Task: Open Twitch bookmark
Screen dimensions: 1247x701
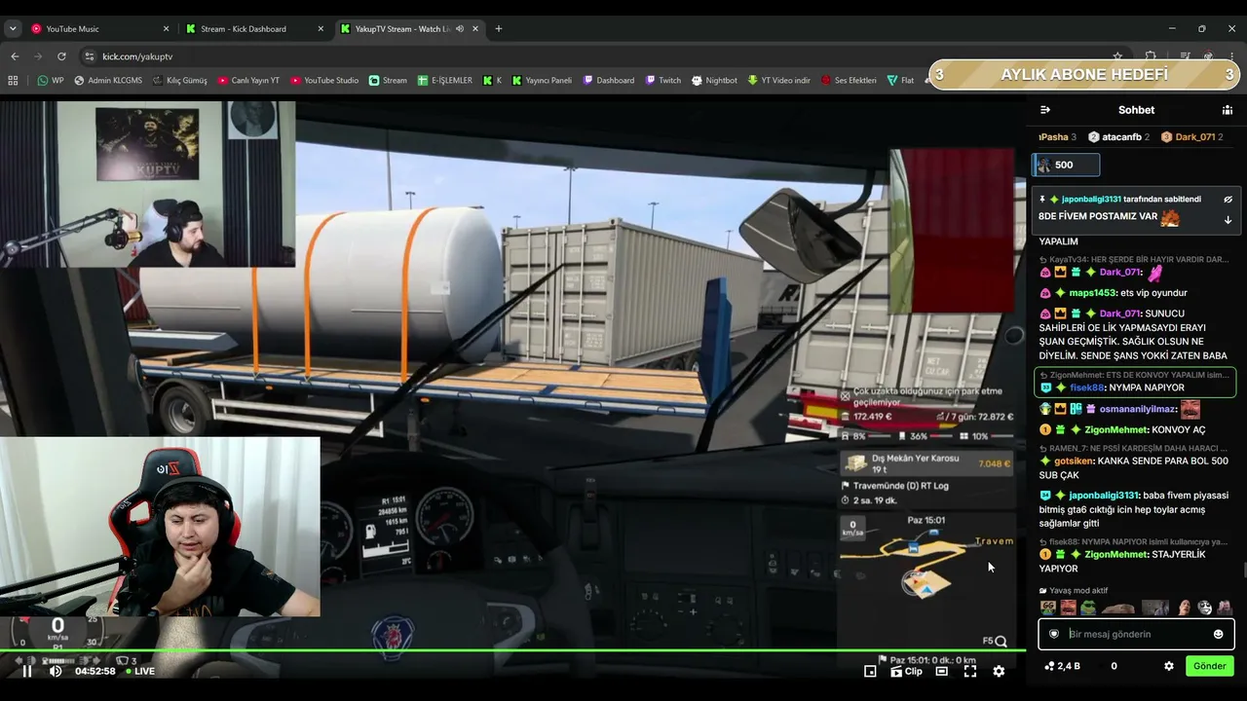Action: pyautogui.click(x=662, y=81)
